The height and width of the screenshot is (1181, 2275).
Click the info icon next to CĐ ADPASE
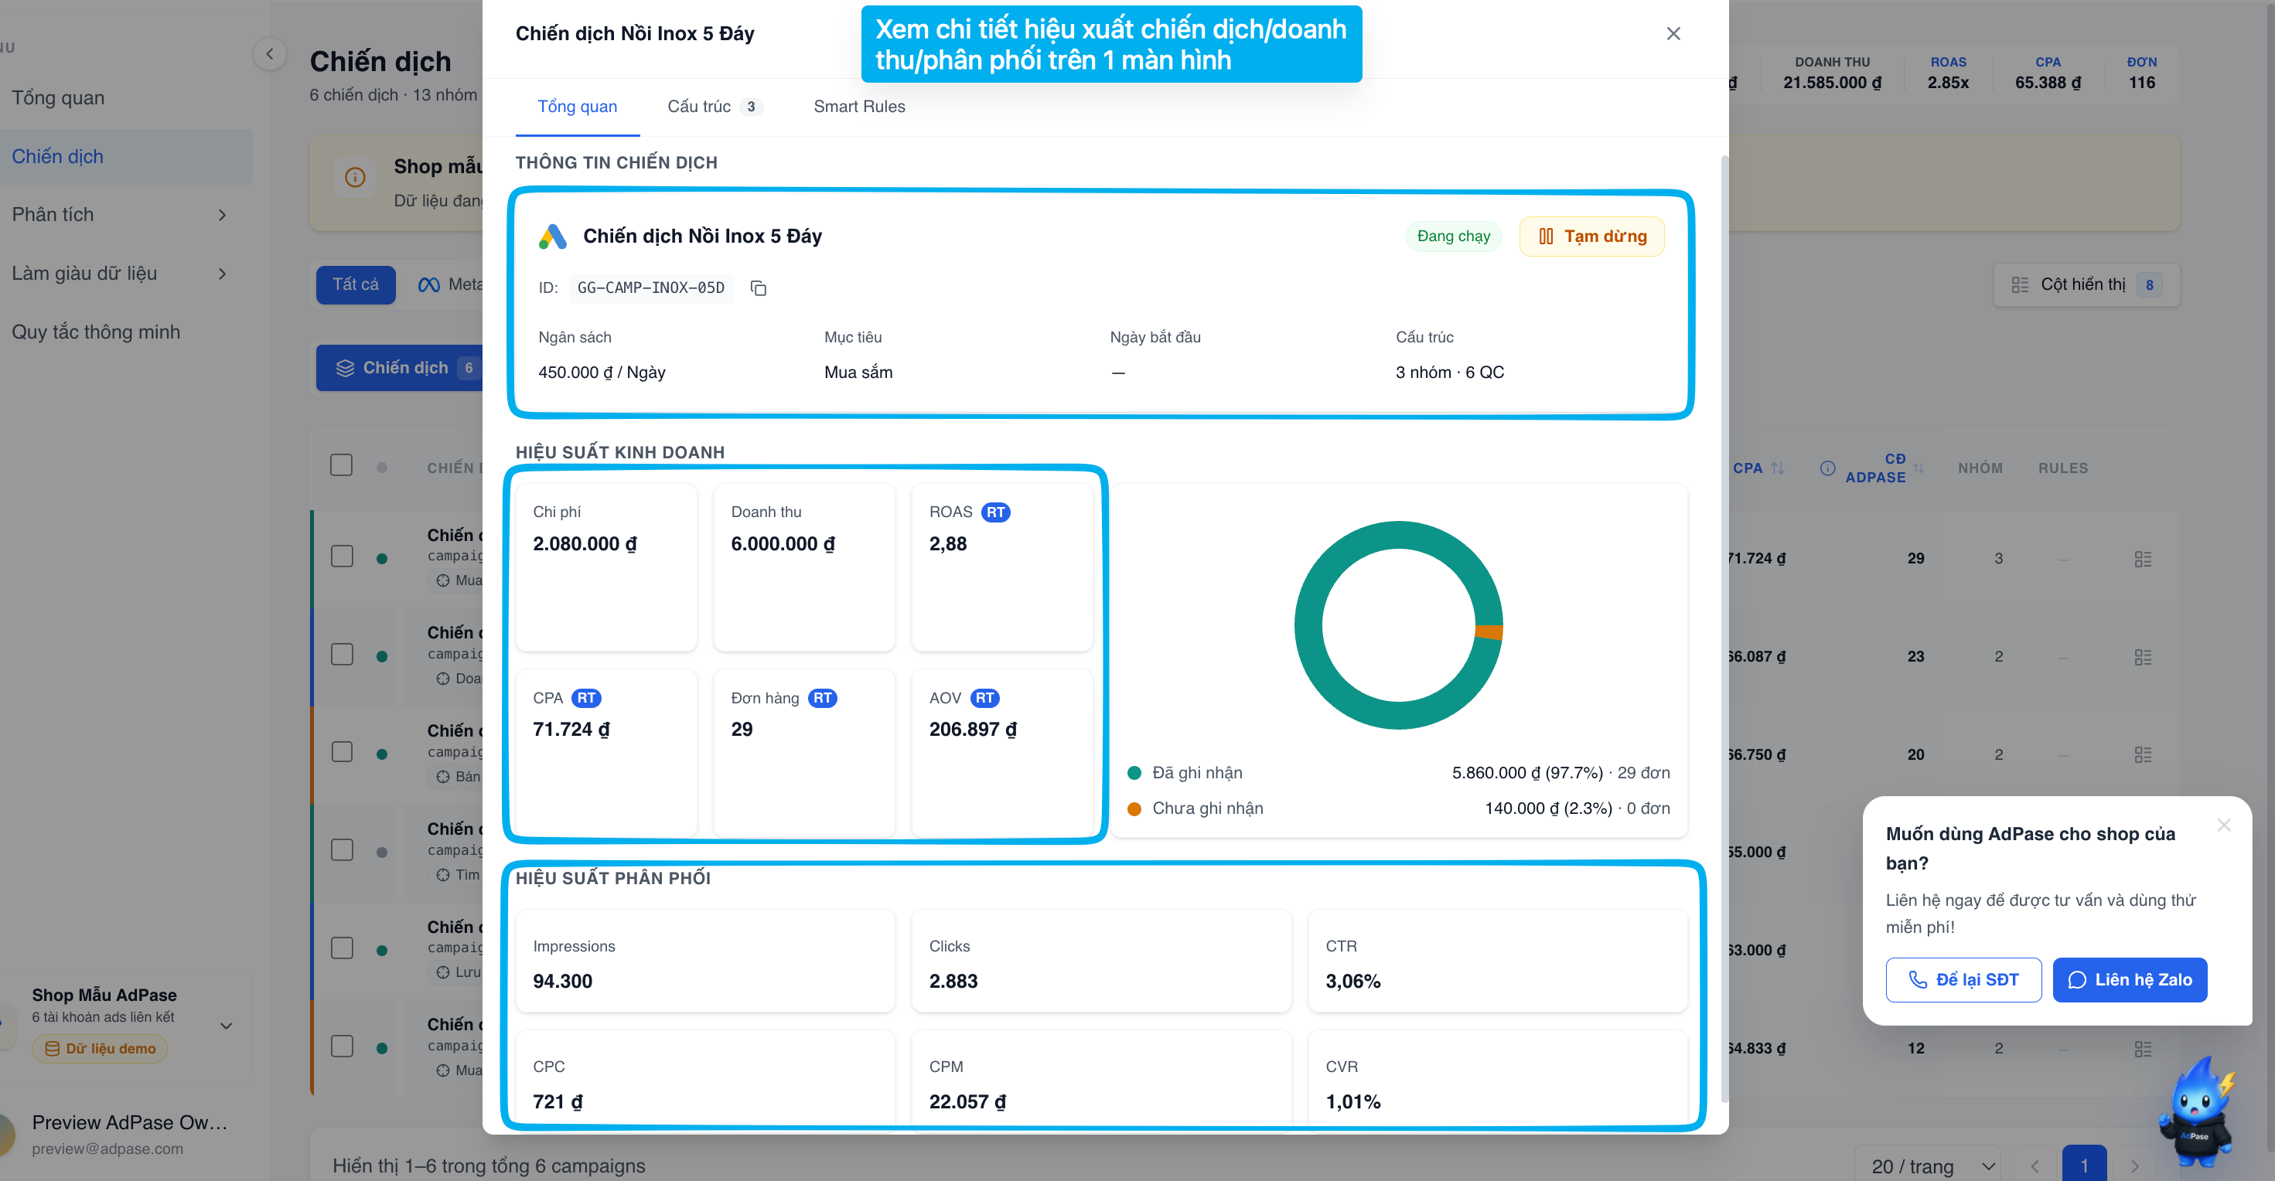(1827, 468)
